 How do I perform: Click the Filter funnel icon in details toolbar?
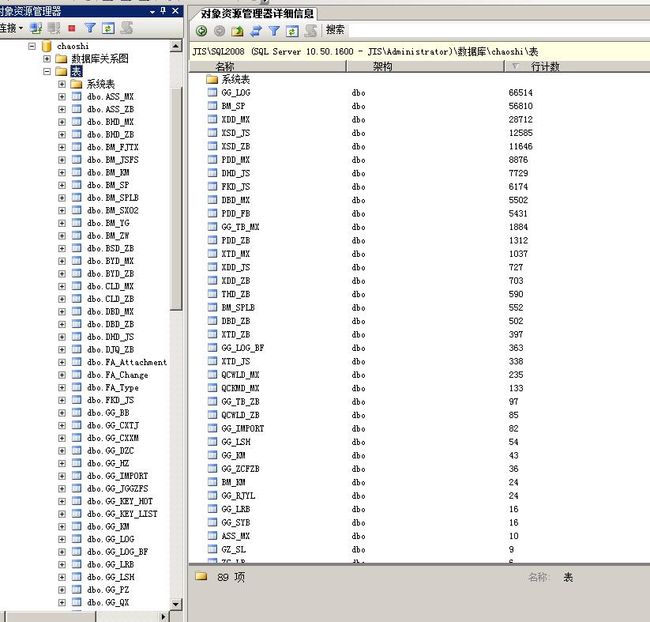click(274, 30)
